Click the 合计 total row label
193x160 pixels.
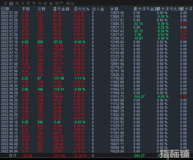(x=13, y=155)
